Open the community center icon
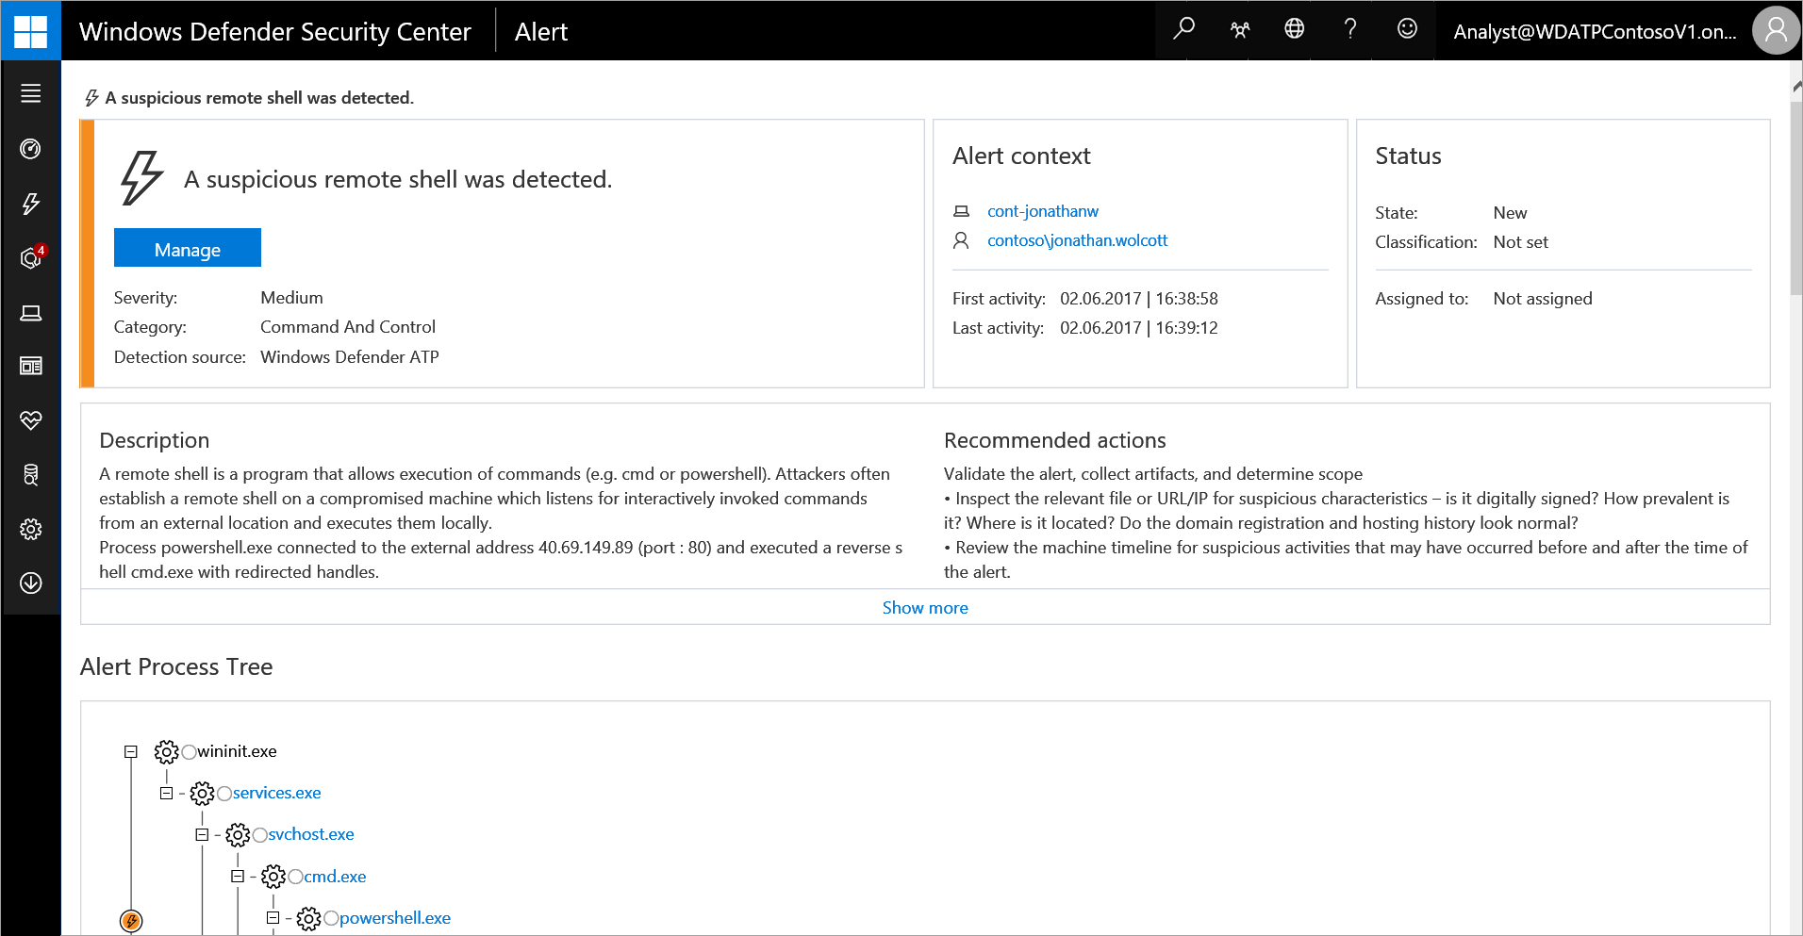Screen dimensions: 1803x936 1239,30
